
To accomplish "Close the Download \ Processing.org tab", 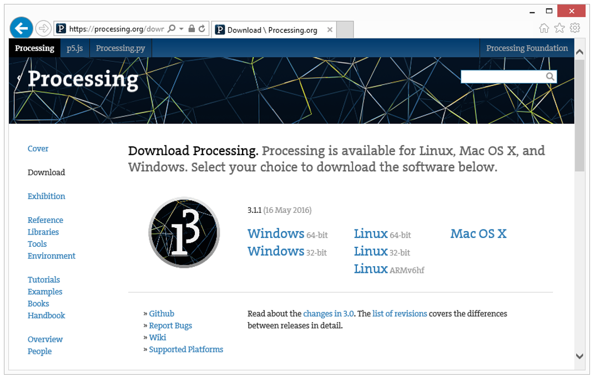I will (x=330, y=29).
